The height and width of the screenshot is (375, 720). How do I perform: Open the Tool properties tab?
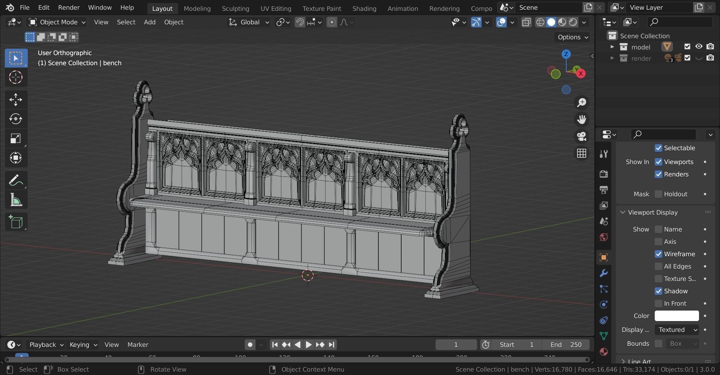(603, 154)
